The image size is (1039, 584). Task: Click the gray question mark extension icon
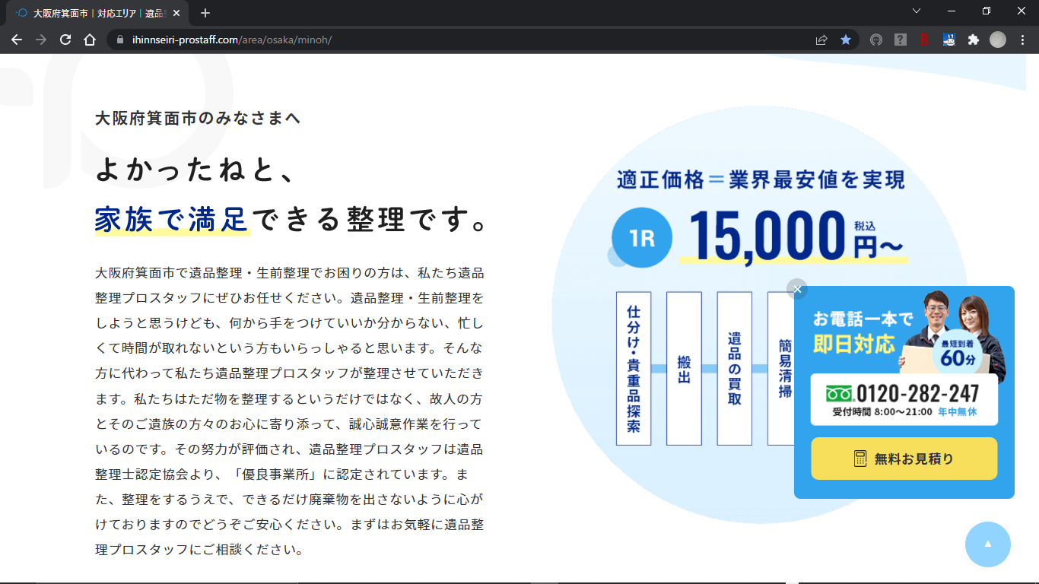point(901,40)
